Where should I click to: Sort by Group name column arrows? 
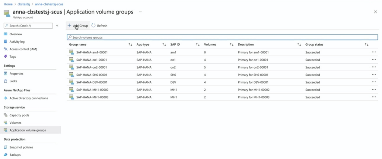(x=130, y=45)
